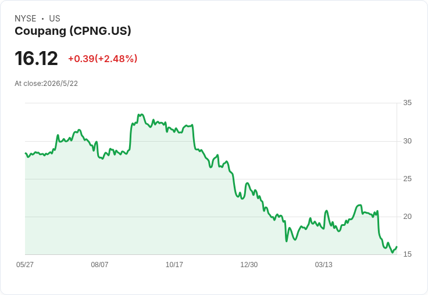Click the 05/27 date on x-axis
The width and height of the screenshot is (428, 295).
[x=25, y=264]
